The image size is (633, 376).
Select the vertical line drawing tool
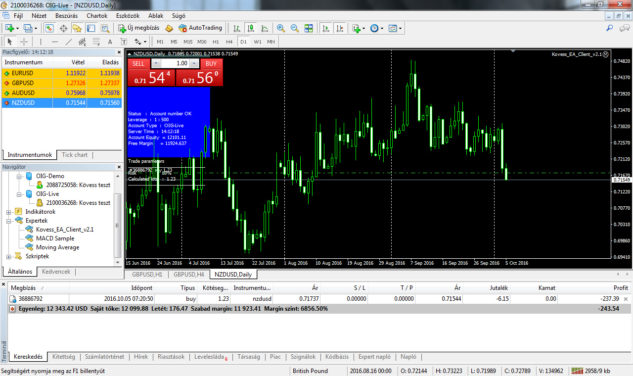[41, 42]
